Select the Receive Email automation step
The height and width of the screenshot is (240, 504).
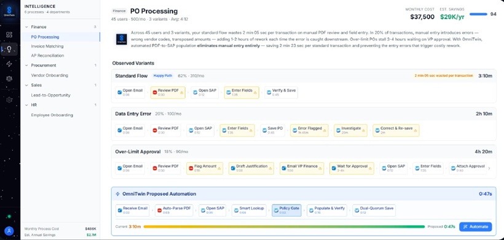coord(132,210)
